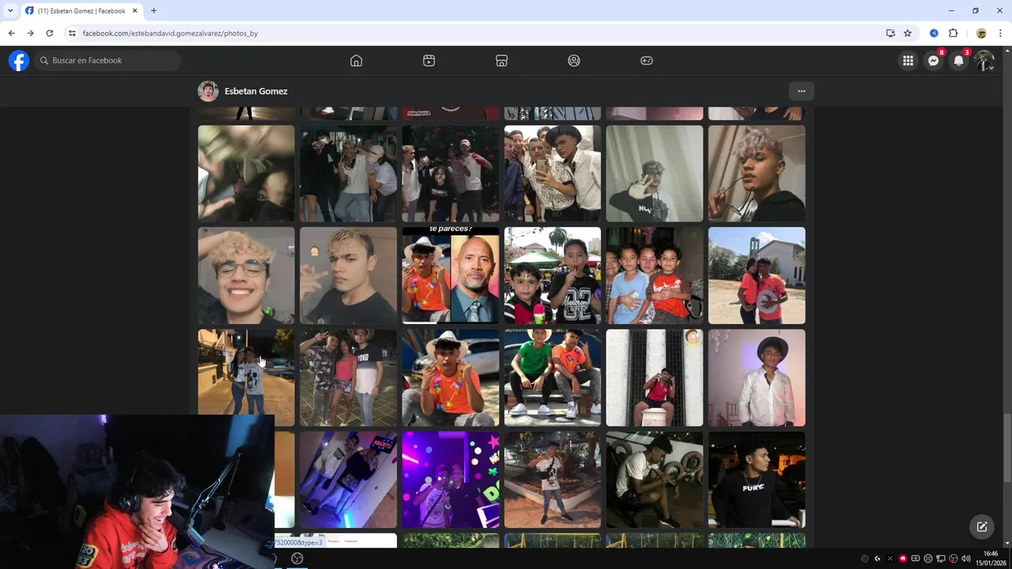1012x569 pixels.
Task: Open the 'te pareces?' comparison photo
Action: tap(451, 276)
